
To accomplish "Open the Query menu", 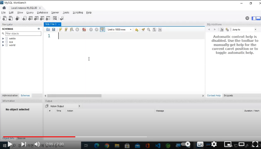I will click(30, 13).
